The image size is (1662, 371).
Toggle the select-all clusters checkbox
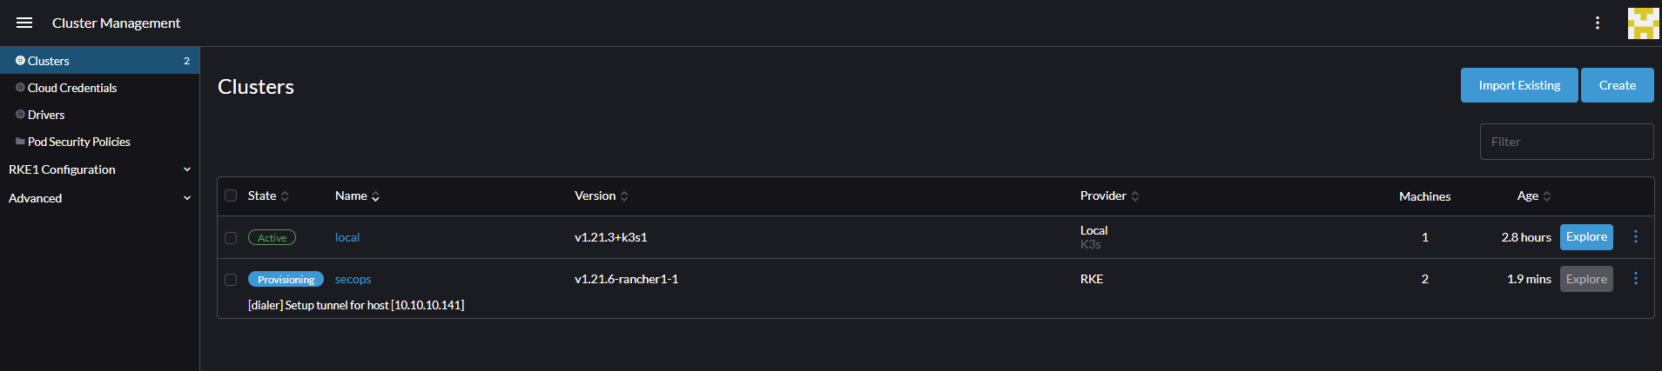point(231,195)
